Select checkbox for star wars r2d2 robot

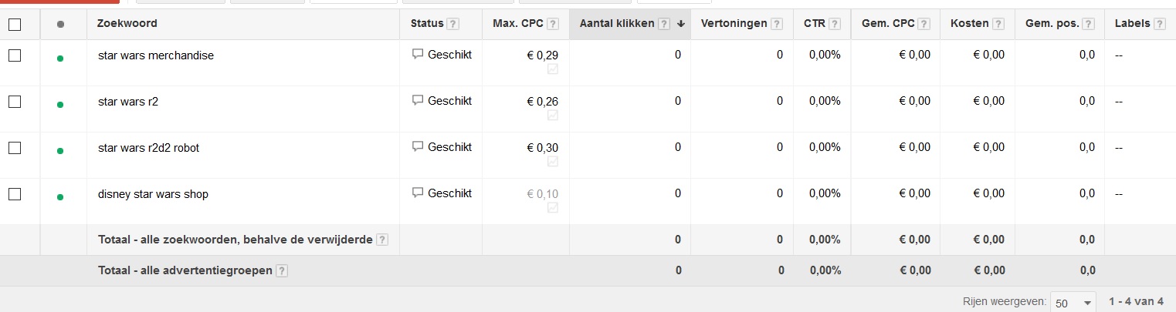[x=15, y=148]
